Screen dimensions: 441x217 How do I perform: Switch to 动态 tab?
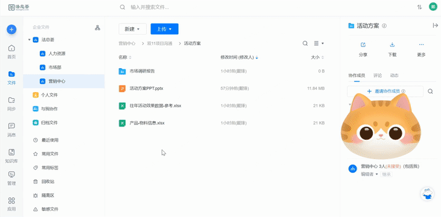pos(394,75)
